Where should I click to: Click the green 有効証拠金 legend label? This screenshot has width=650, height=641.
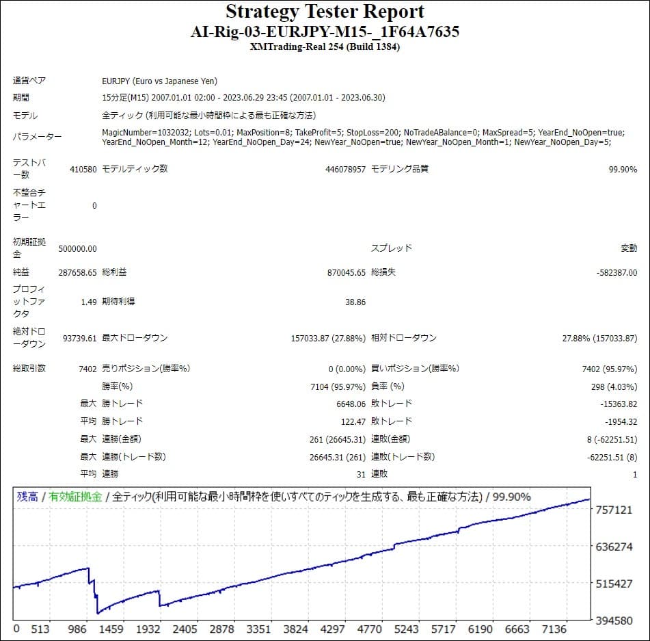pyautogui.click(x=75, y=497)
